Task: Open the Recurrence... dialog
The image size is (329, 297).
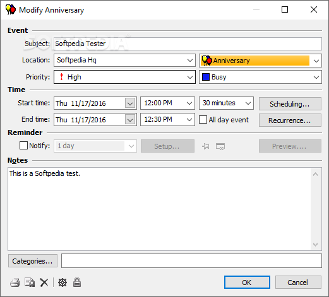Action: 290,120
